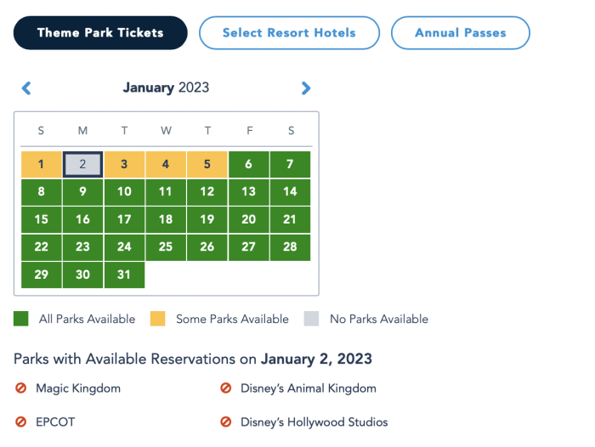The image size is (595, 447).
Task: Click unavailable icon beside Disney's Animal Kingdom
Action: click(x=226, y=388)
